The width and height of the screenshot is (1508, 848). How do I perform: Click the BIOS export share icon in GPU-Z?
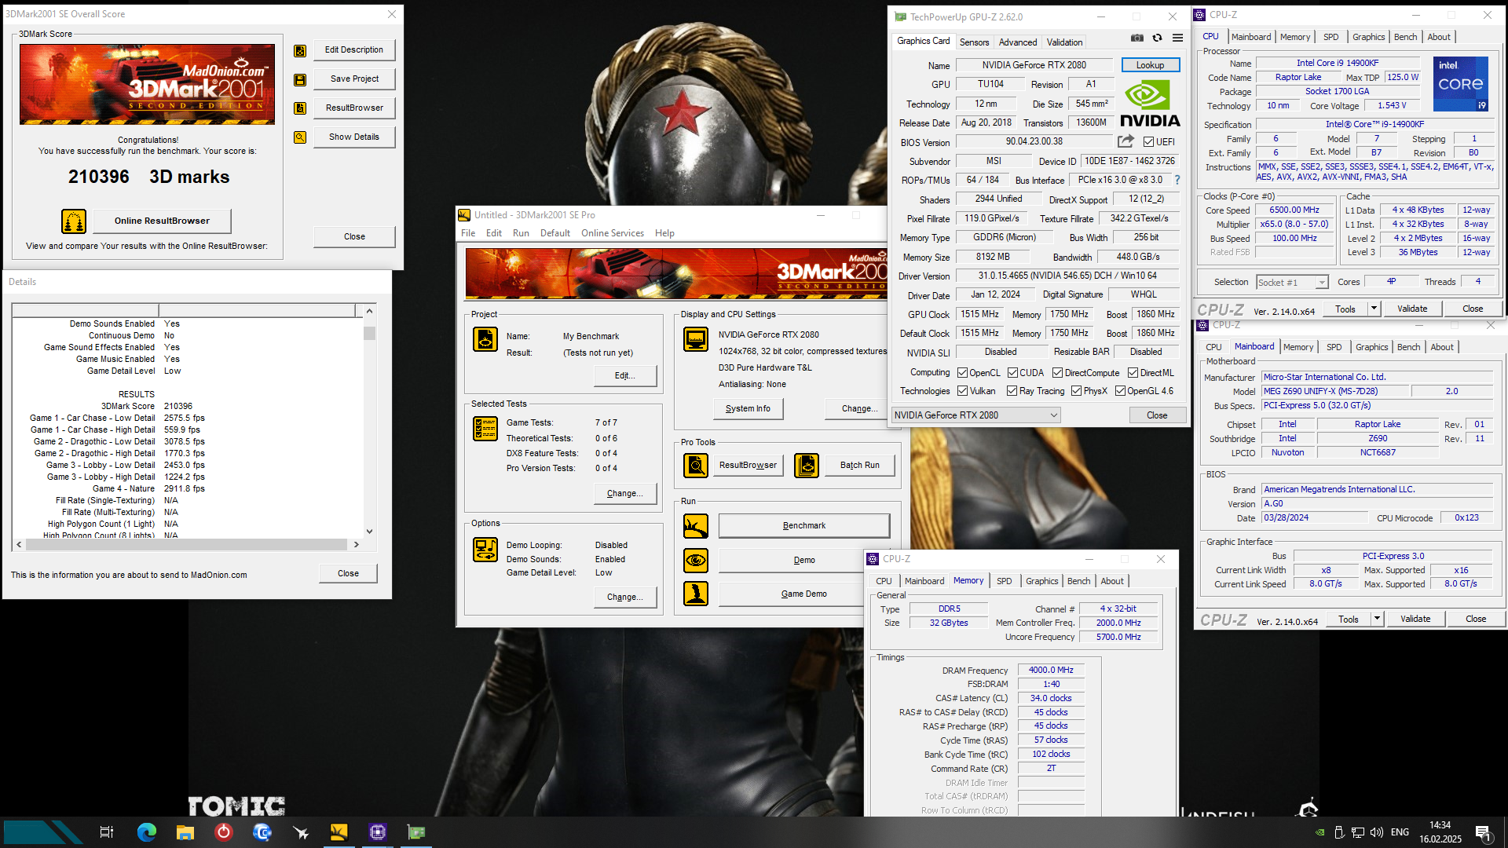tap(1126, 141)
